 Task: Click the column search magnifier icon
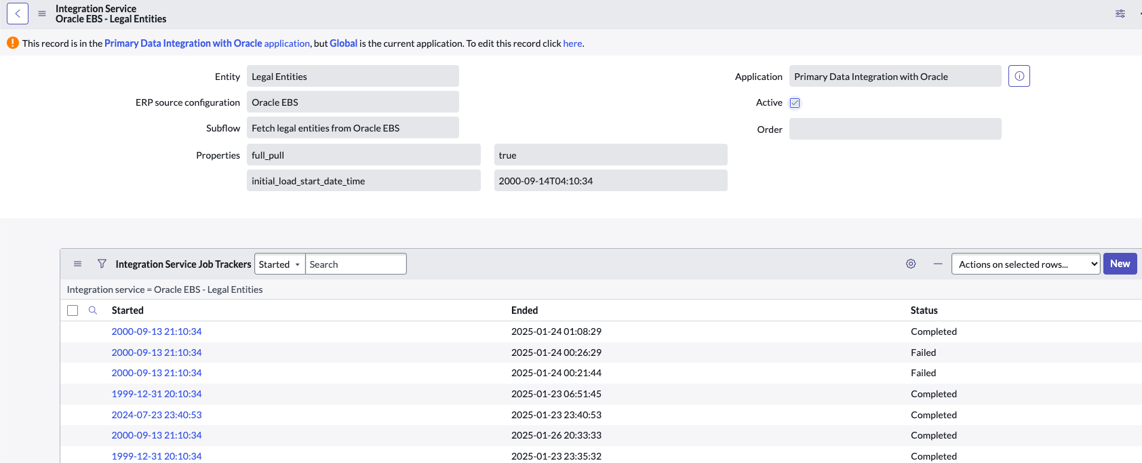(x=93, y=310)
